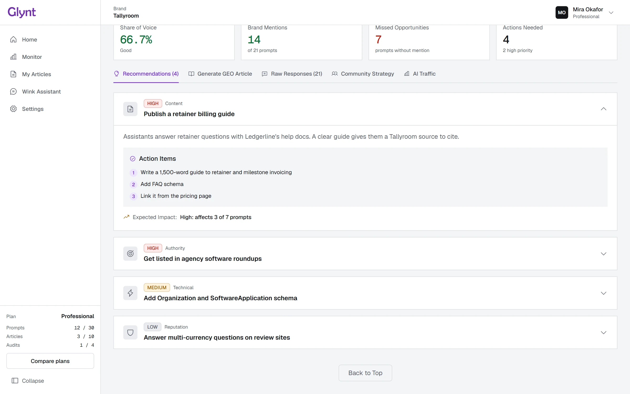630x394 pixels.
Task: Click the Reputation shield icon
Action: (x=130, y=332)
